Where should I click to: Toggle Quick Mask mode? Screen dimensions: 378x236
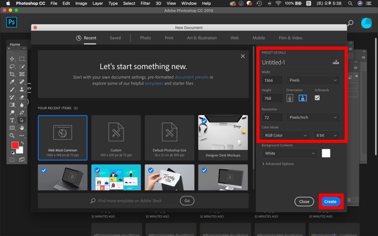click(x=12, y=159)
